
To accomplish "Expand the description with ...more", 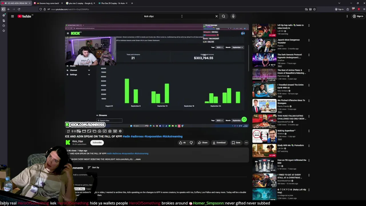I will tap(138, 159).
